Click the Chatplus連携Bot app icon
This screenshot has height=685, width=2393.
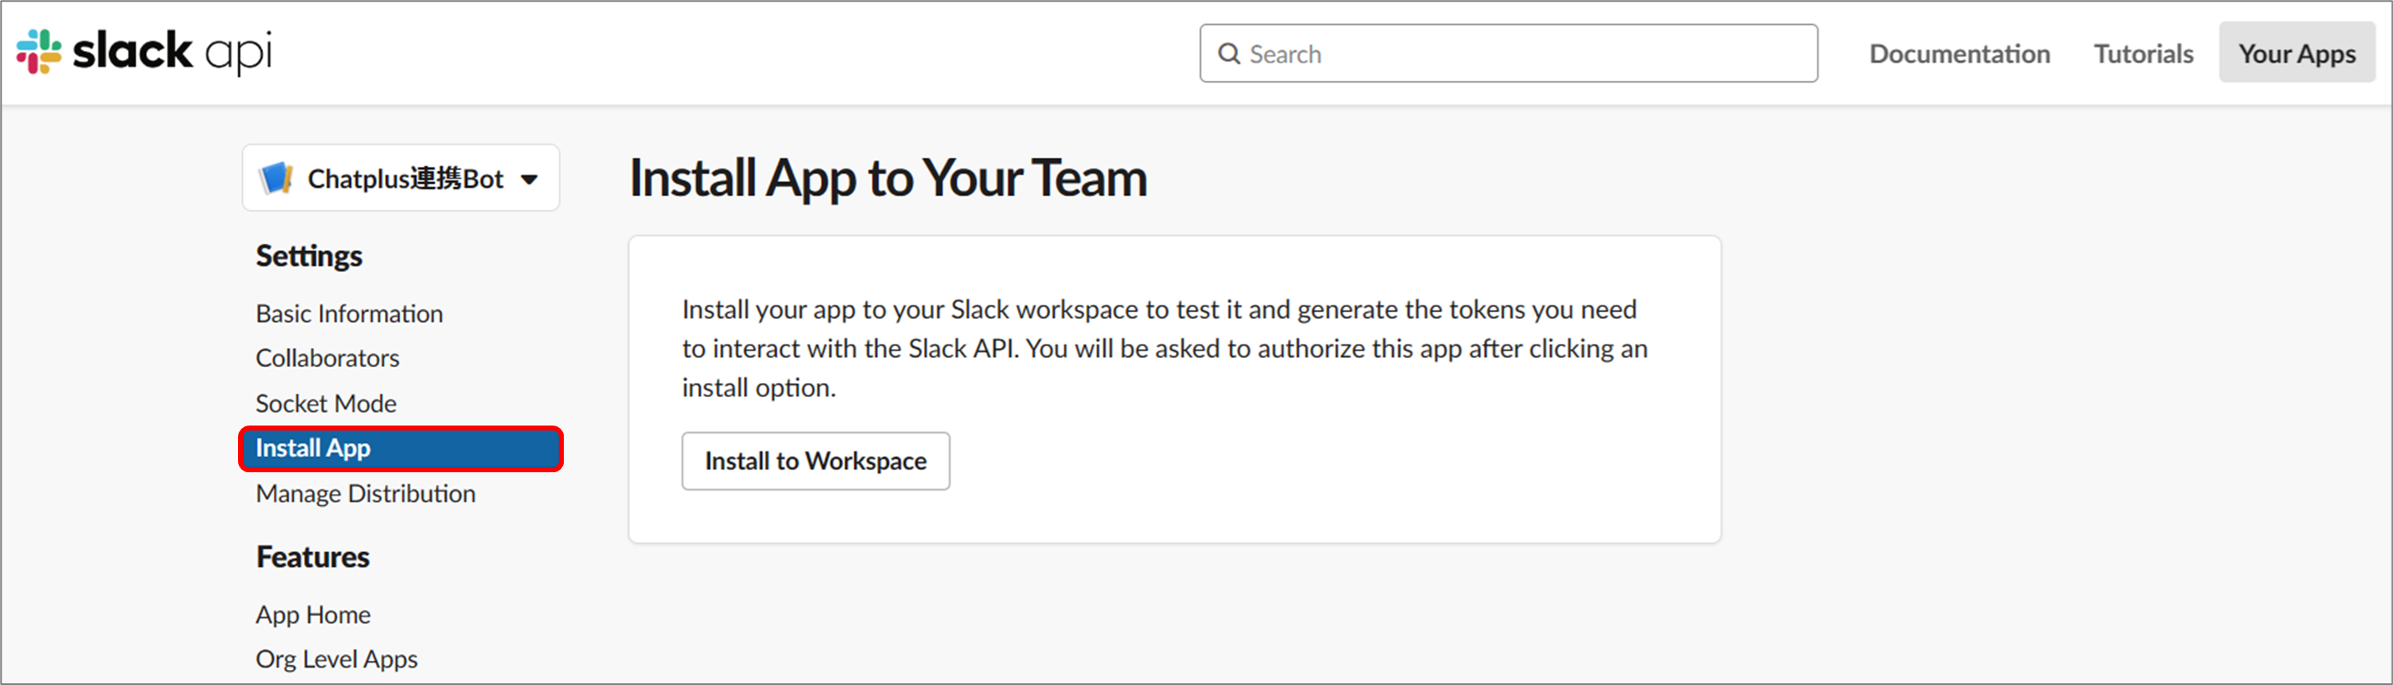point(276,177)
